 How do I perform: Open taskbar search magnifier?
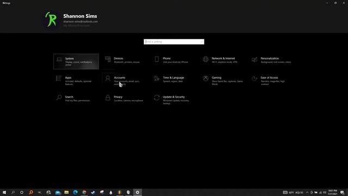coord(13,192)
